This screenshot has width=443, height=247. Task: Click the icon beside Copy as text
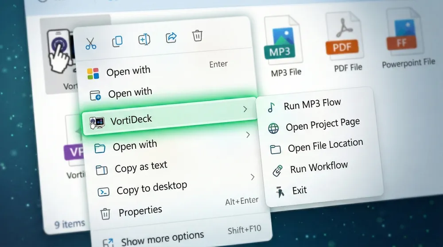102,170
